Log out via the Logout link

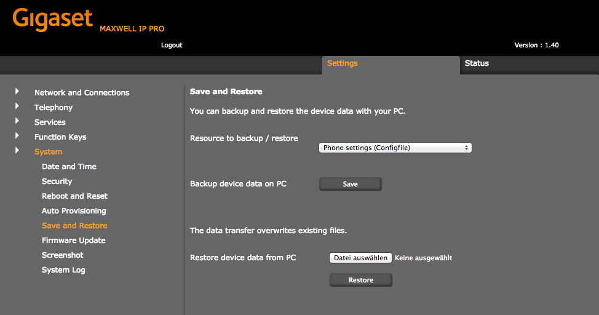[x=172, y=45]
